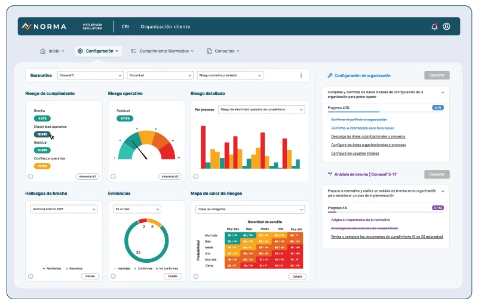Click the Brecha 3.51% badge
Viewport: 478px width, 304px height.
click(x=42, y=118)
